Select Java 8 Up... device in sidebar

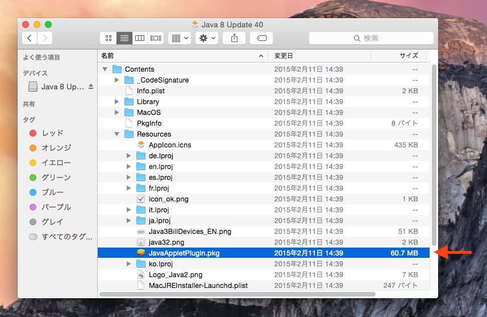tap(57, 87)
